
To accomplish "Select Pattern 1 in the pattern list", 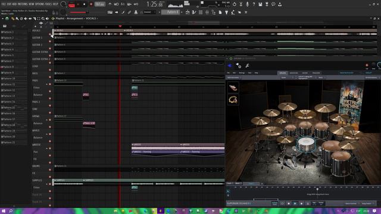I will tap(14, 32).
